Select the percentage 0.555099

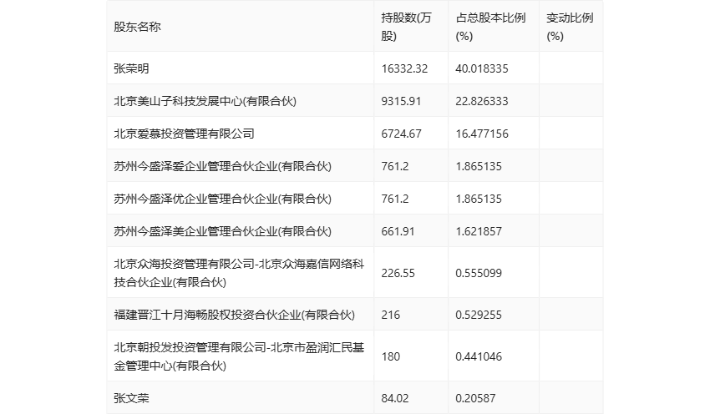(x=479, y=273)
